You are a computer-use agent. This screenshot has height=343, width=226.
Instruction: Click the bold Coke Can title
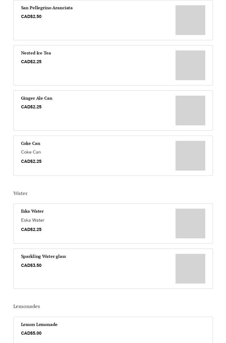tap(31, 143)
